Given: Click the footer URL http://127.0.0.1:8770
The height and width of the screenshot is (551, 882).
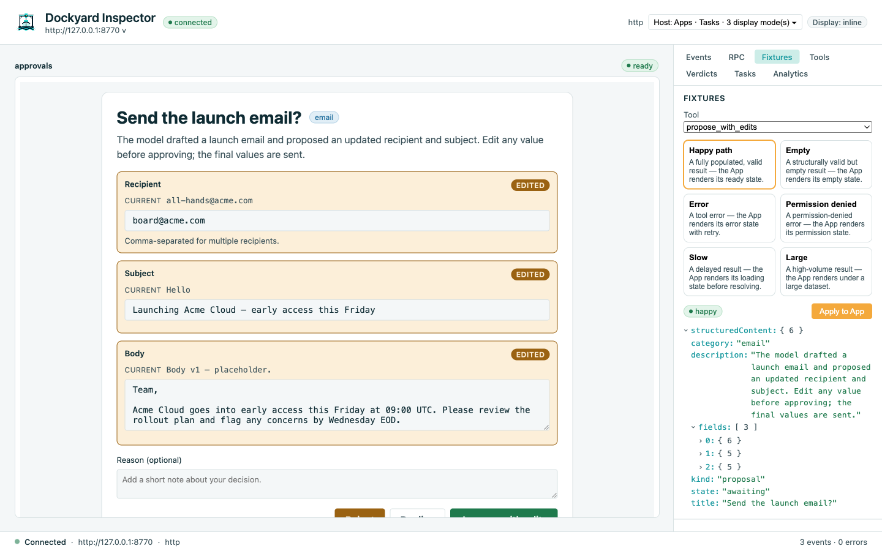Looking at the screenshot, I should [x=115, y=542].
